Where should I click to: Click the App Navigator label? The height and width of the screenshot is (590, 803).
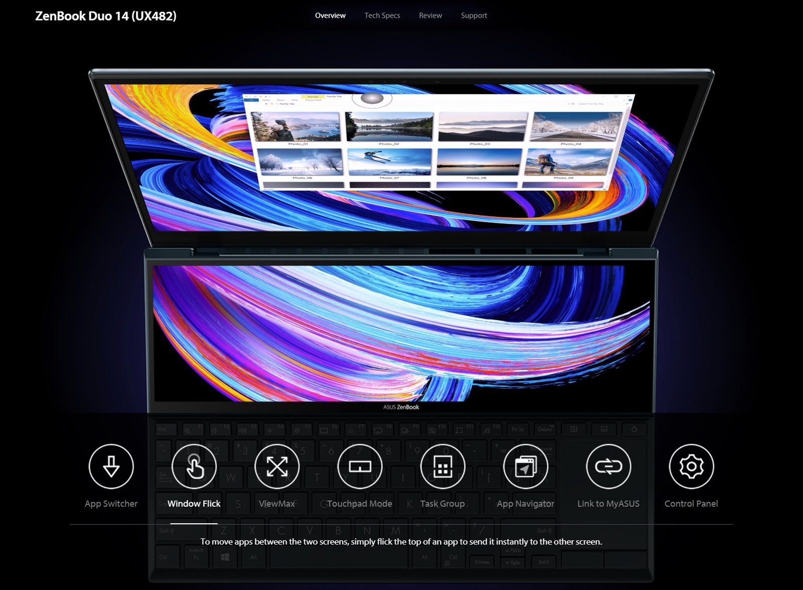(525, 504)
